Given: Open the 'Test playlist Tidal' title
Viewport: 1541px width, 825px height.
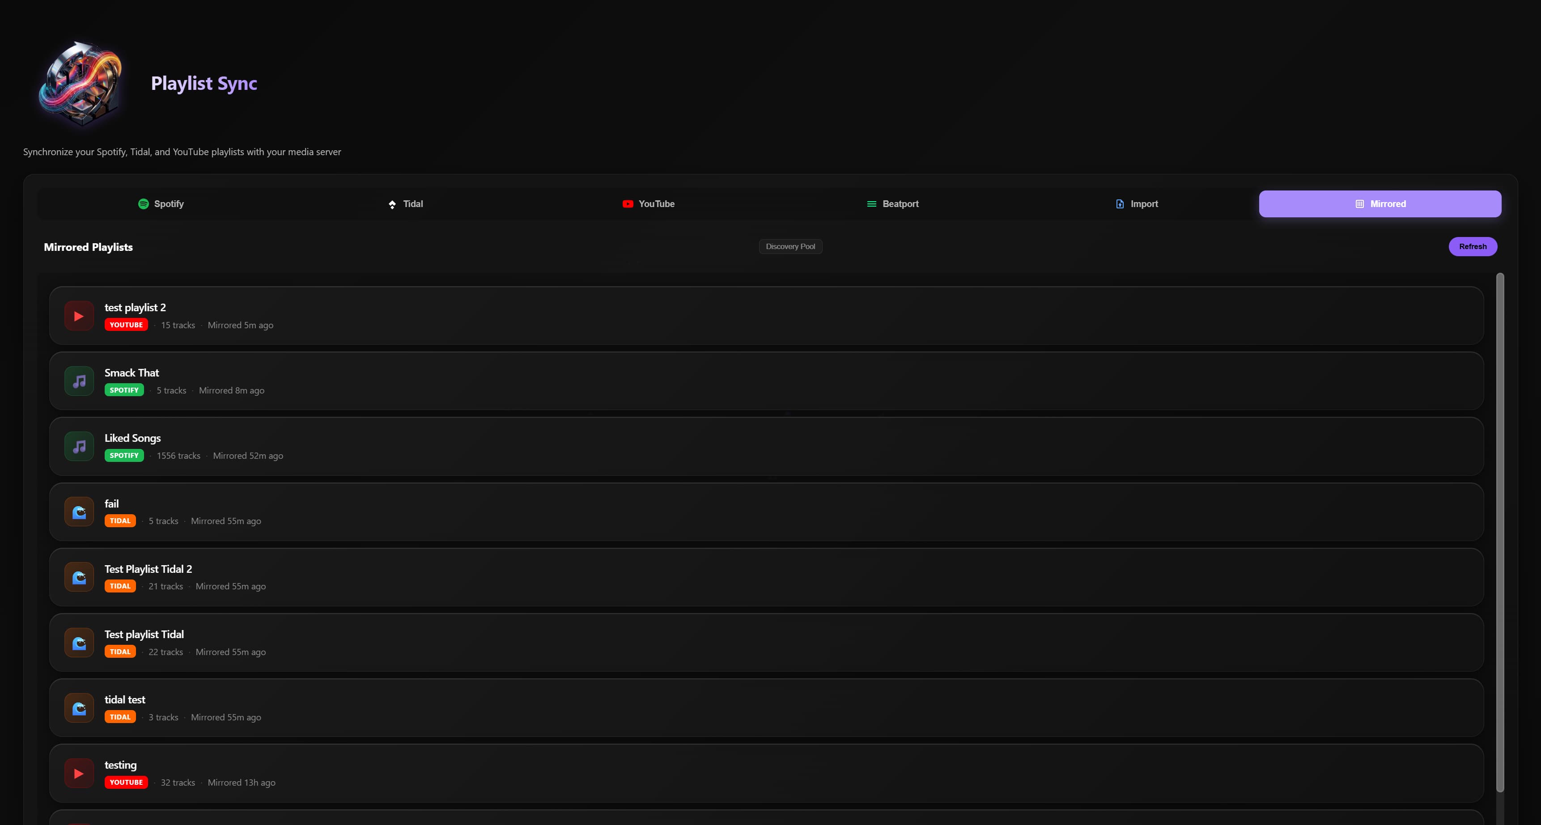Looking at the screenshot, I should (144, 635).
